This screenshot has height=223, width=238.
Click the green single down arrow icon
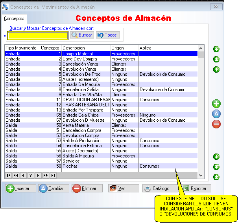216,157
